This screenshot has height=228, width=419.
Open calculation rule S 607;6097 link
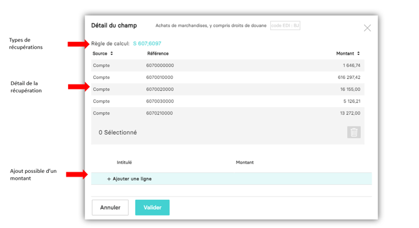(x=147, y=43)
